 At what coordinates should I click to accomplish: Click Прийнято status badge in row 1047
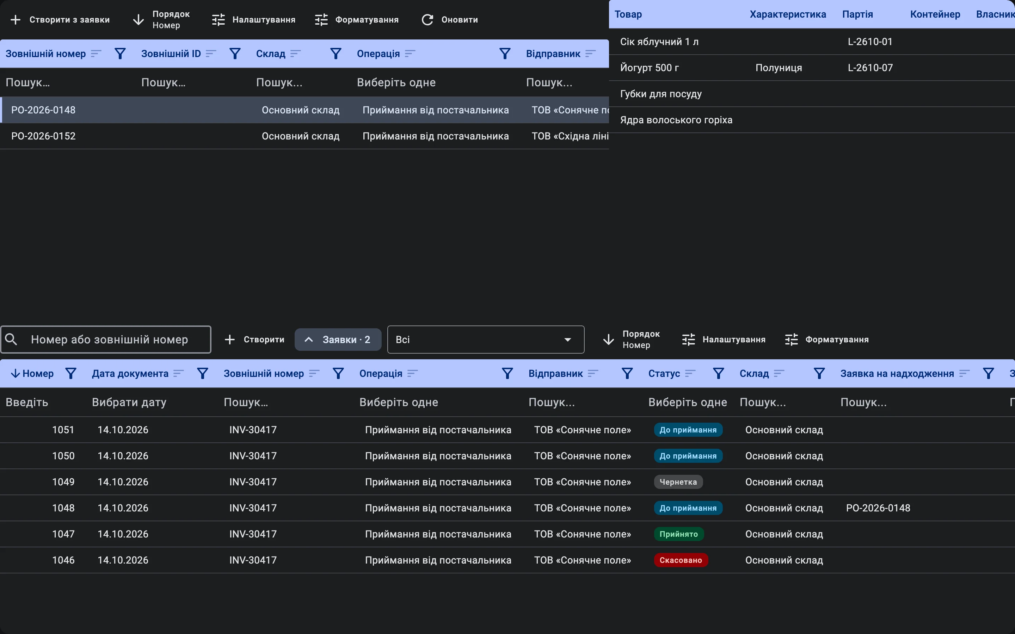tap(679, 534)
